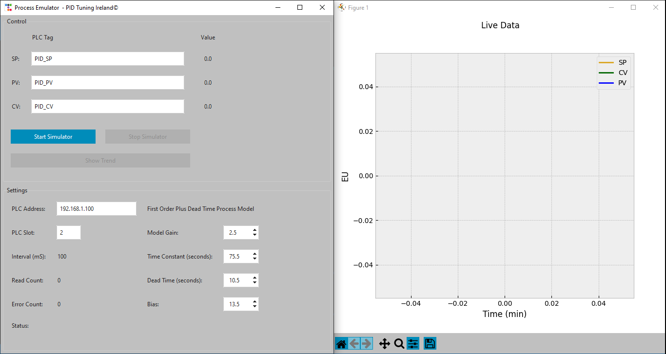Focus the PLC Address field

(x=96, y=209)
